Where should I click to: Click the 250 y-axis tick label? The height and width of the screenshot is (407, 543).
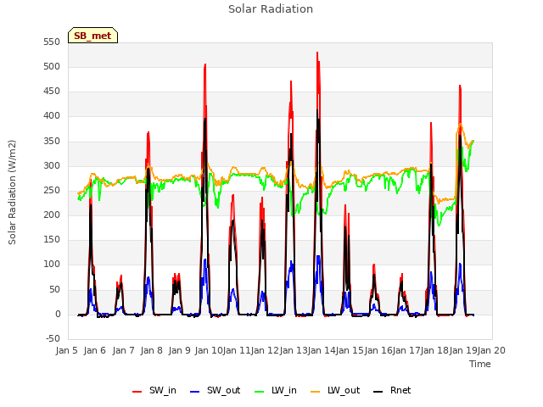pyautogui.click(x=52, y=191)
